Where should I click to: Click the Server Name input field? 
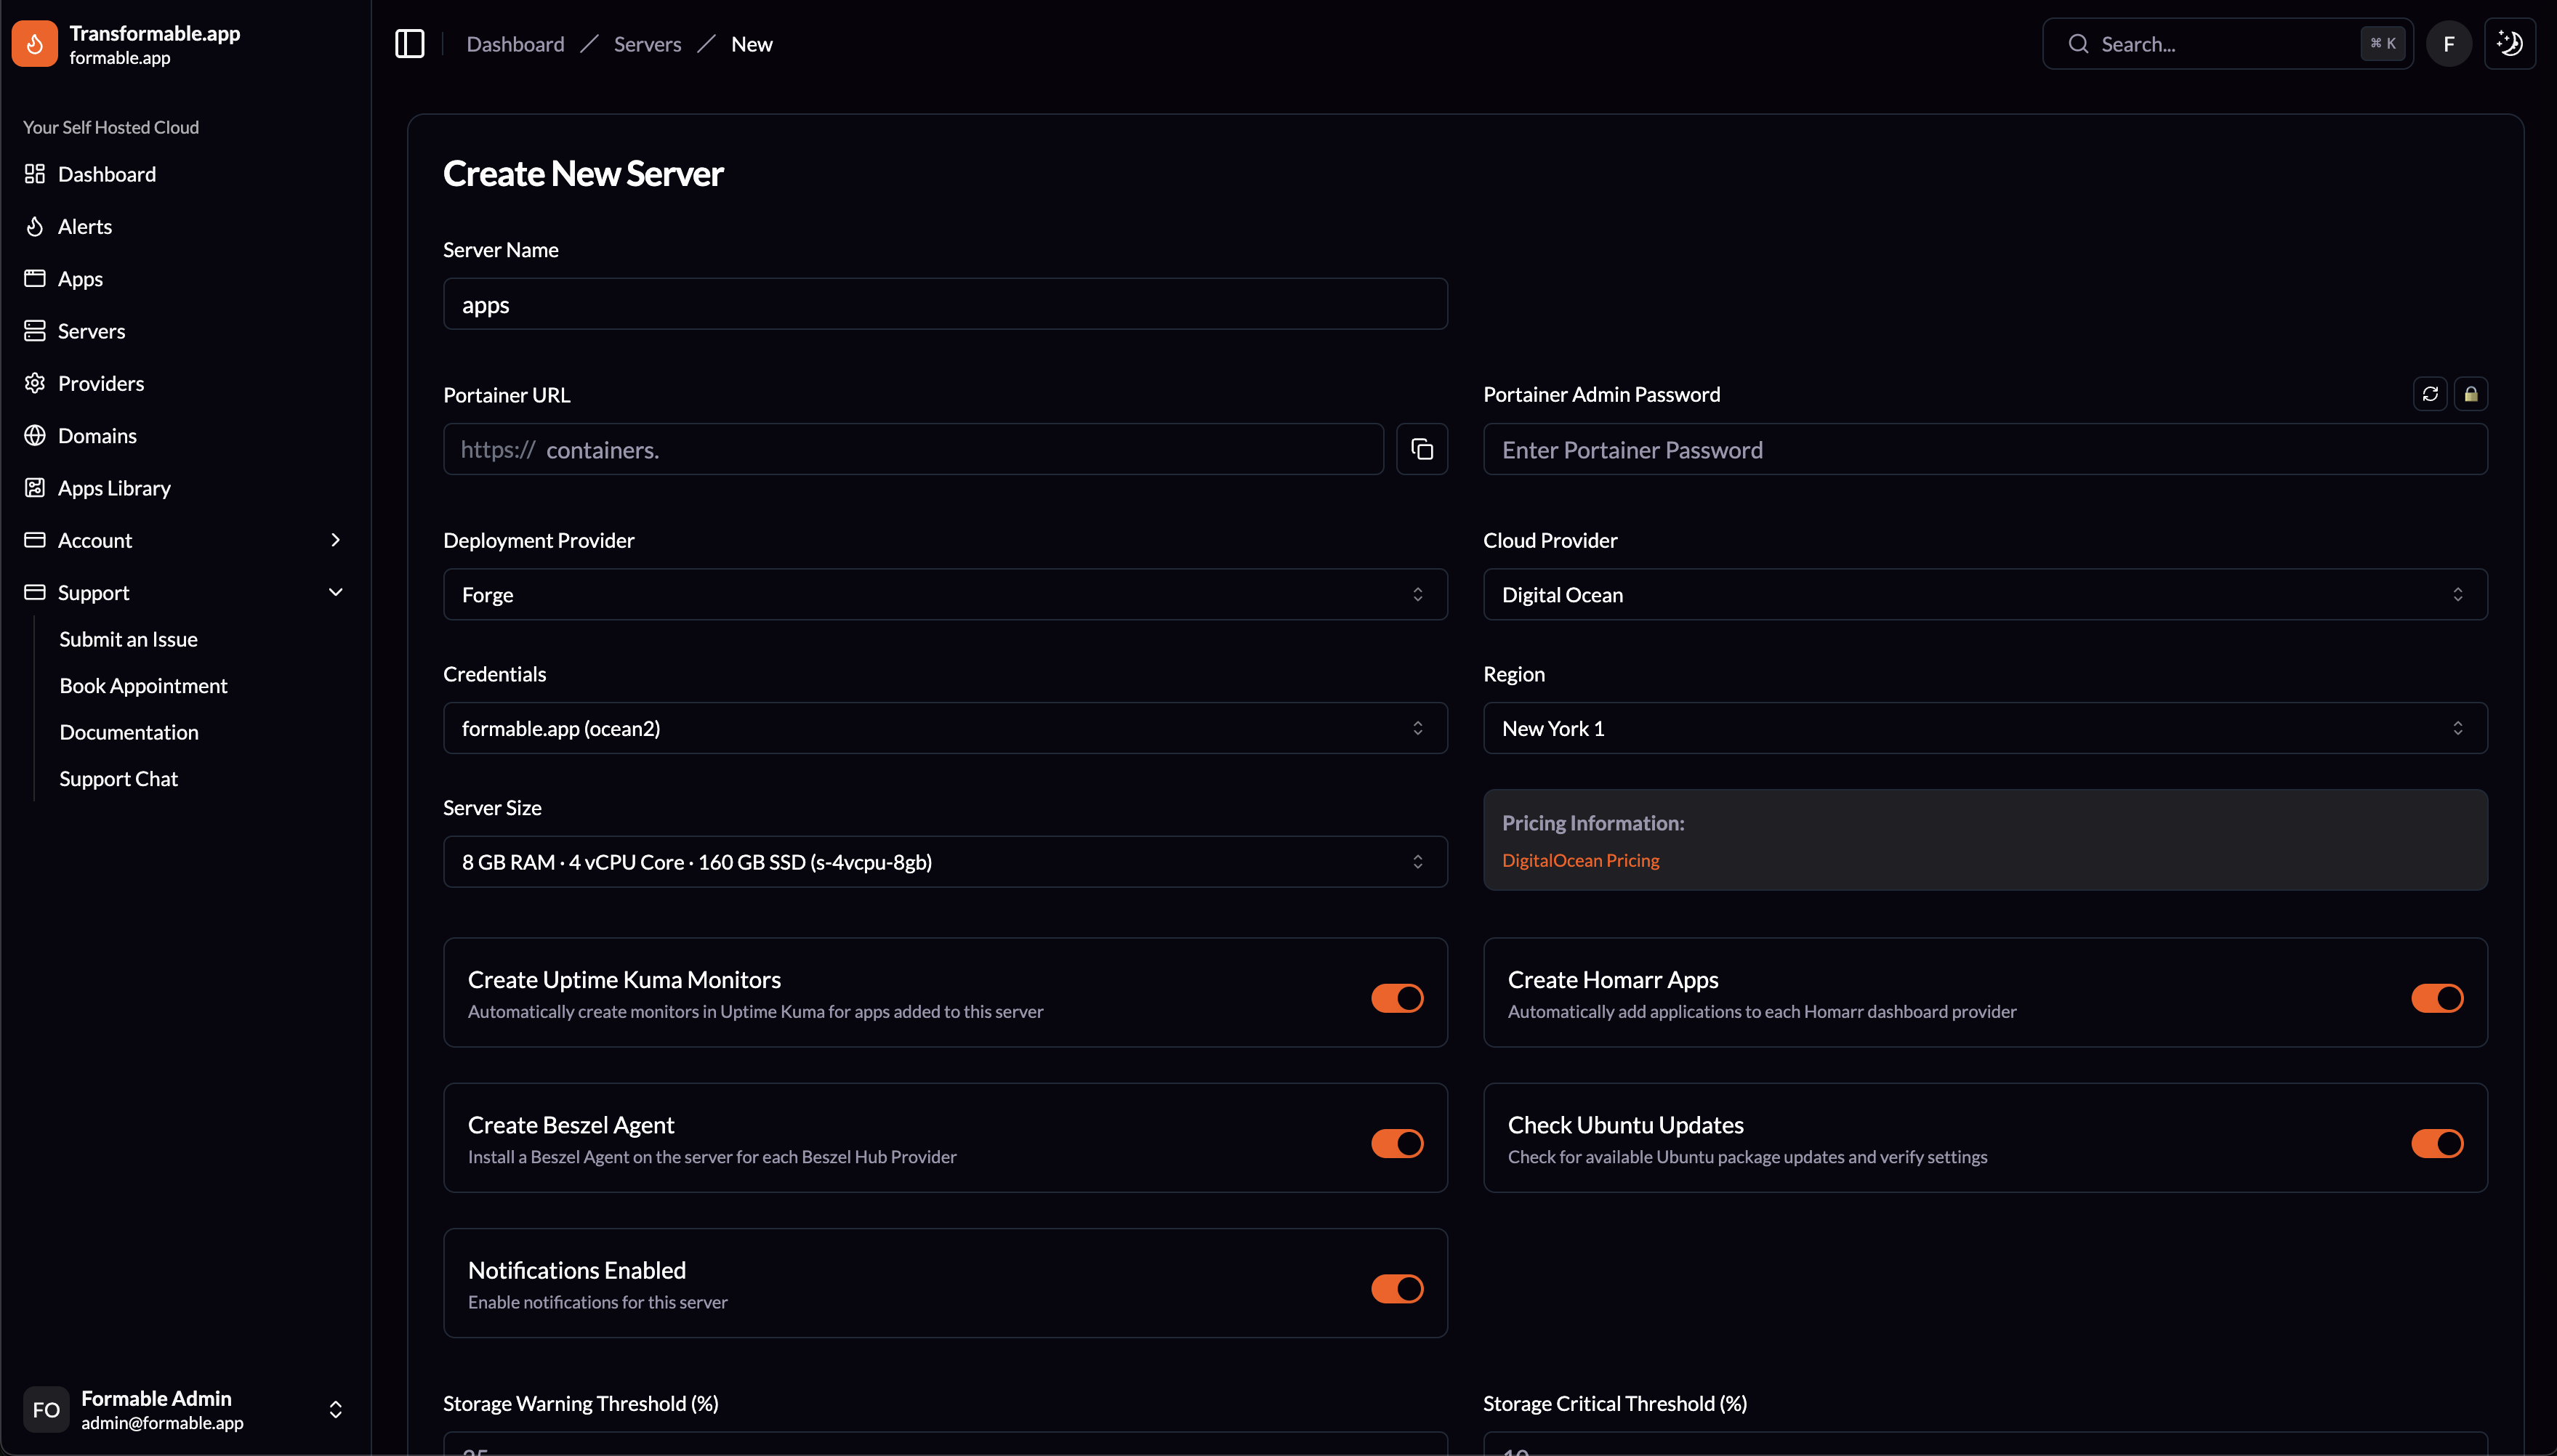944,304
